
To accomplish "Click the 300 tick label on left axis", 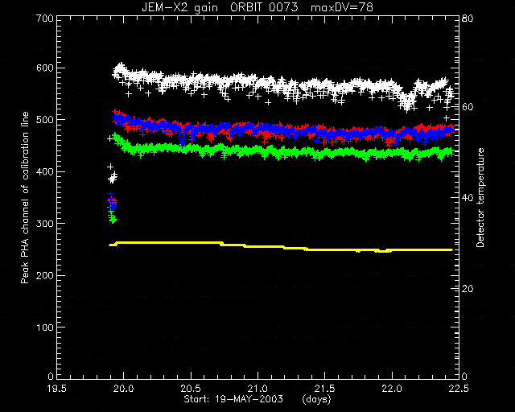I will point(44,224).
